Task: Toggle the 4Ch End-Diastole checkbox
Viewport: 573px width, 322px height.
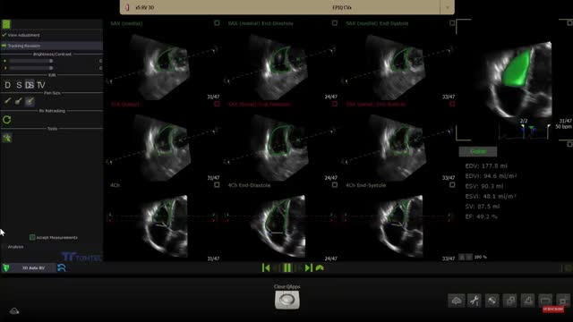Action: click(x=334, y=185)
